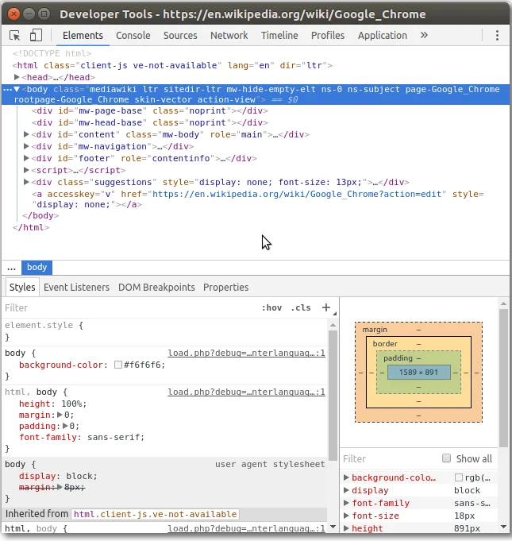This screenshot has height=541, width=512.
Task: Focus the Styles Filter input field
Action: click(x=131, y=307)
